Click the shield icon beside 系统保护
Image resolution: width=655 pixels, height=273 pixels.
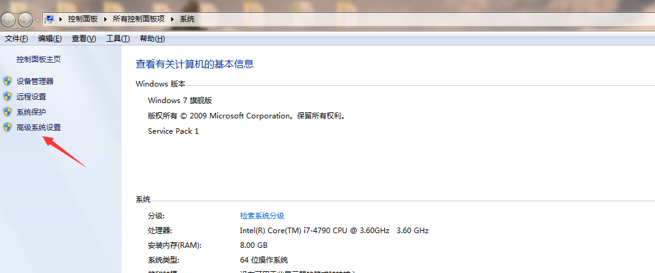pyautogui.click(x=7, y=112)
